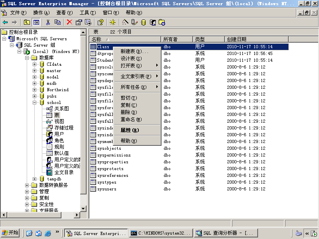Click the 开始 Start button

[x=10, y=233]
